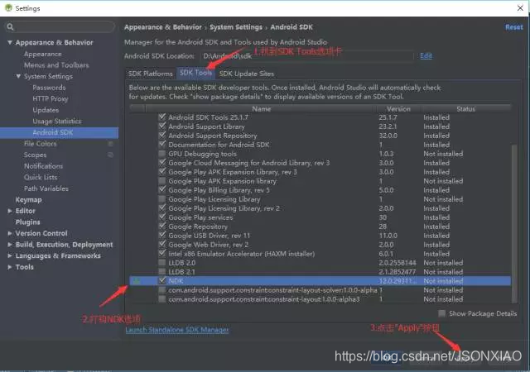Open the Usage Statistics page
This screenshot has width=530, height=372.
(x=57, y=122)
